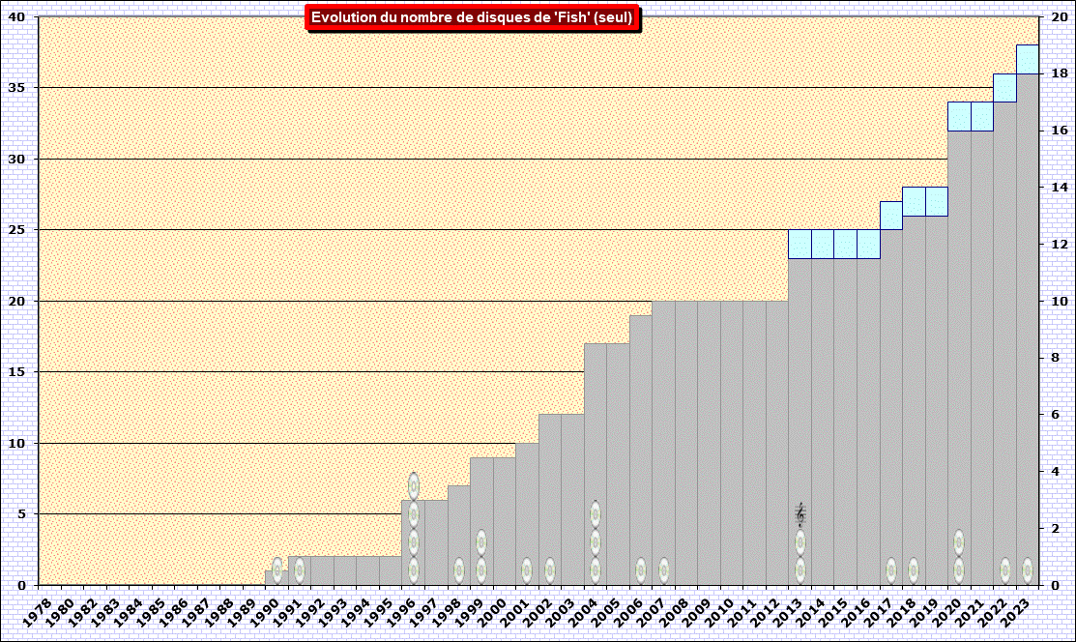This screenshot has width=1076, height=642.
Task: Select the disc icon at year 2017
Action: (x=891, y=569)
